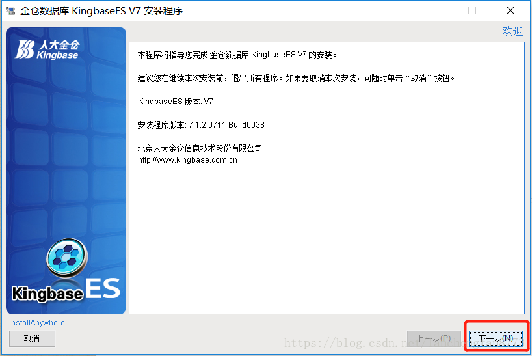Click the window title 金仓数据库 KingbaseES V7 安装程序

[101, 11]
